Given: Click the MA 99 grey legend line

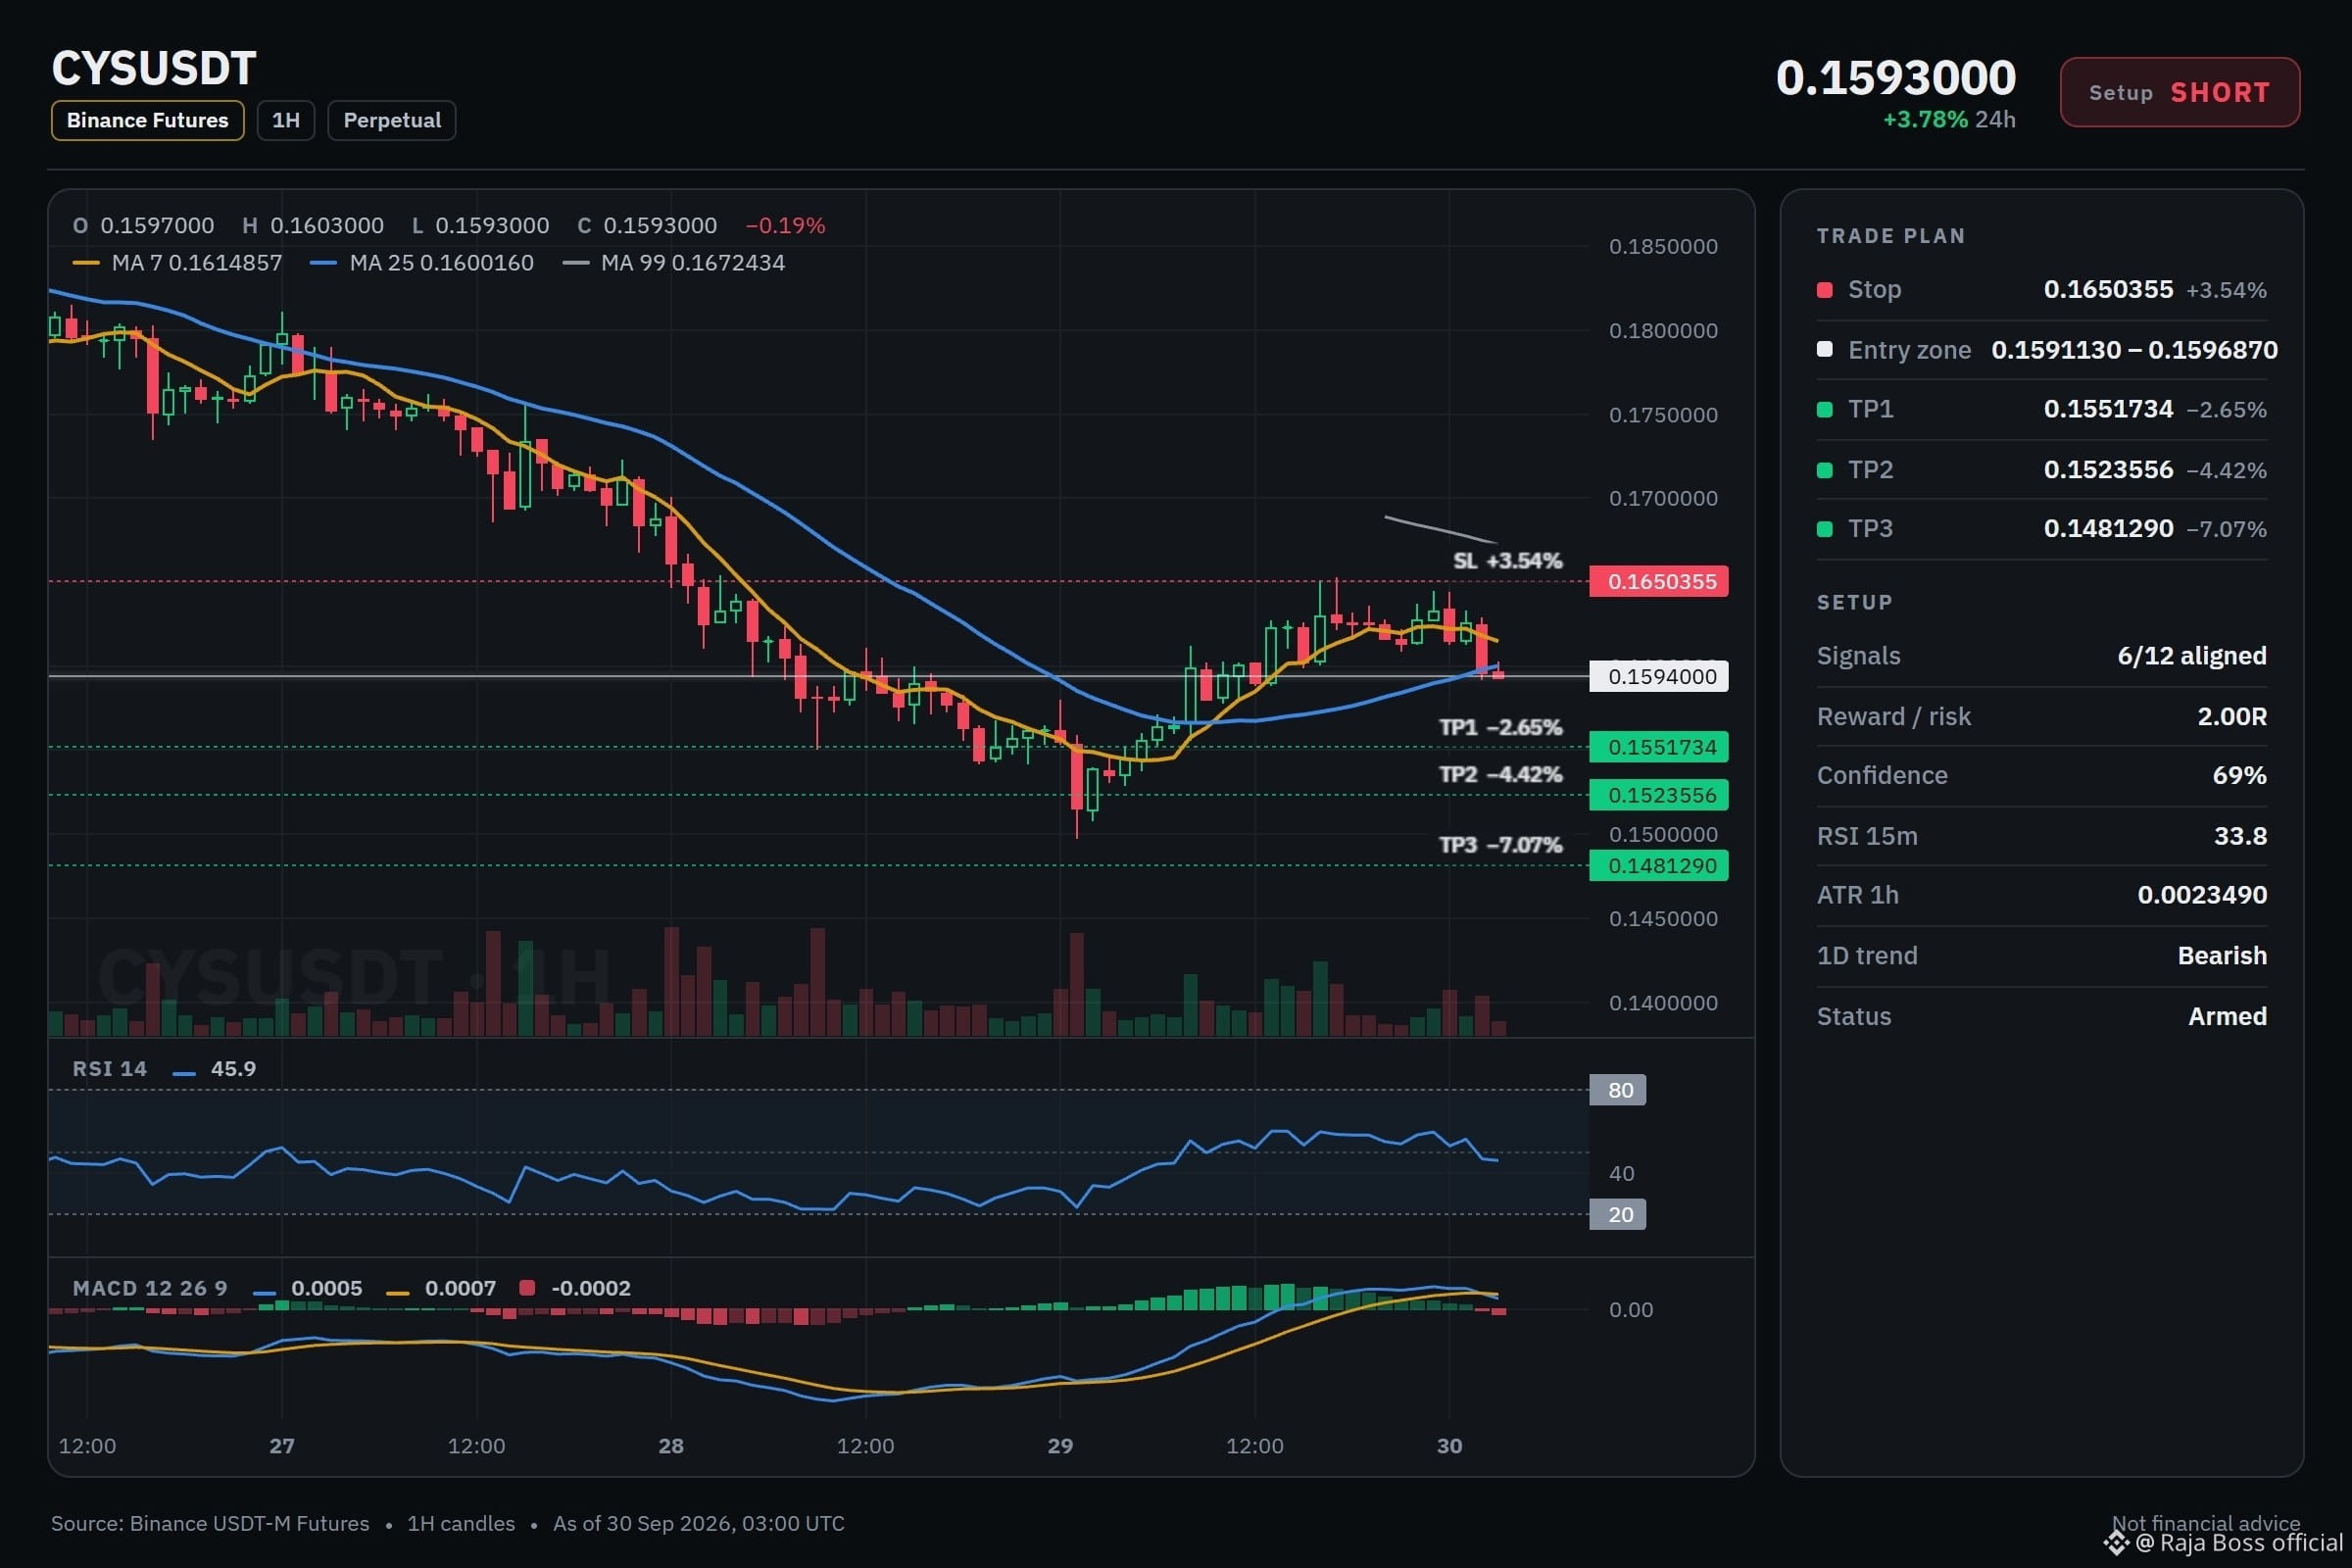Looking at the screenshot, I should tap(576, 263).
